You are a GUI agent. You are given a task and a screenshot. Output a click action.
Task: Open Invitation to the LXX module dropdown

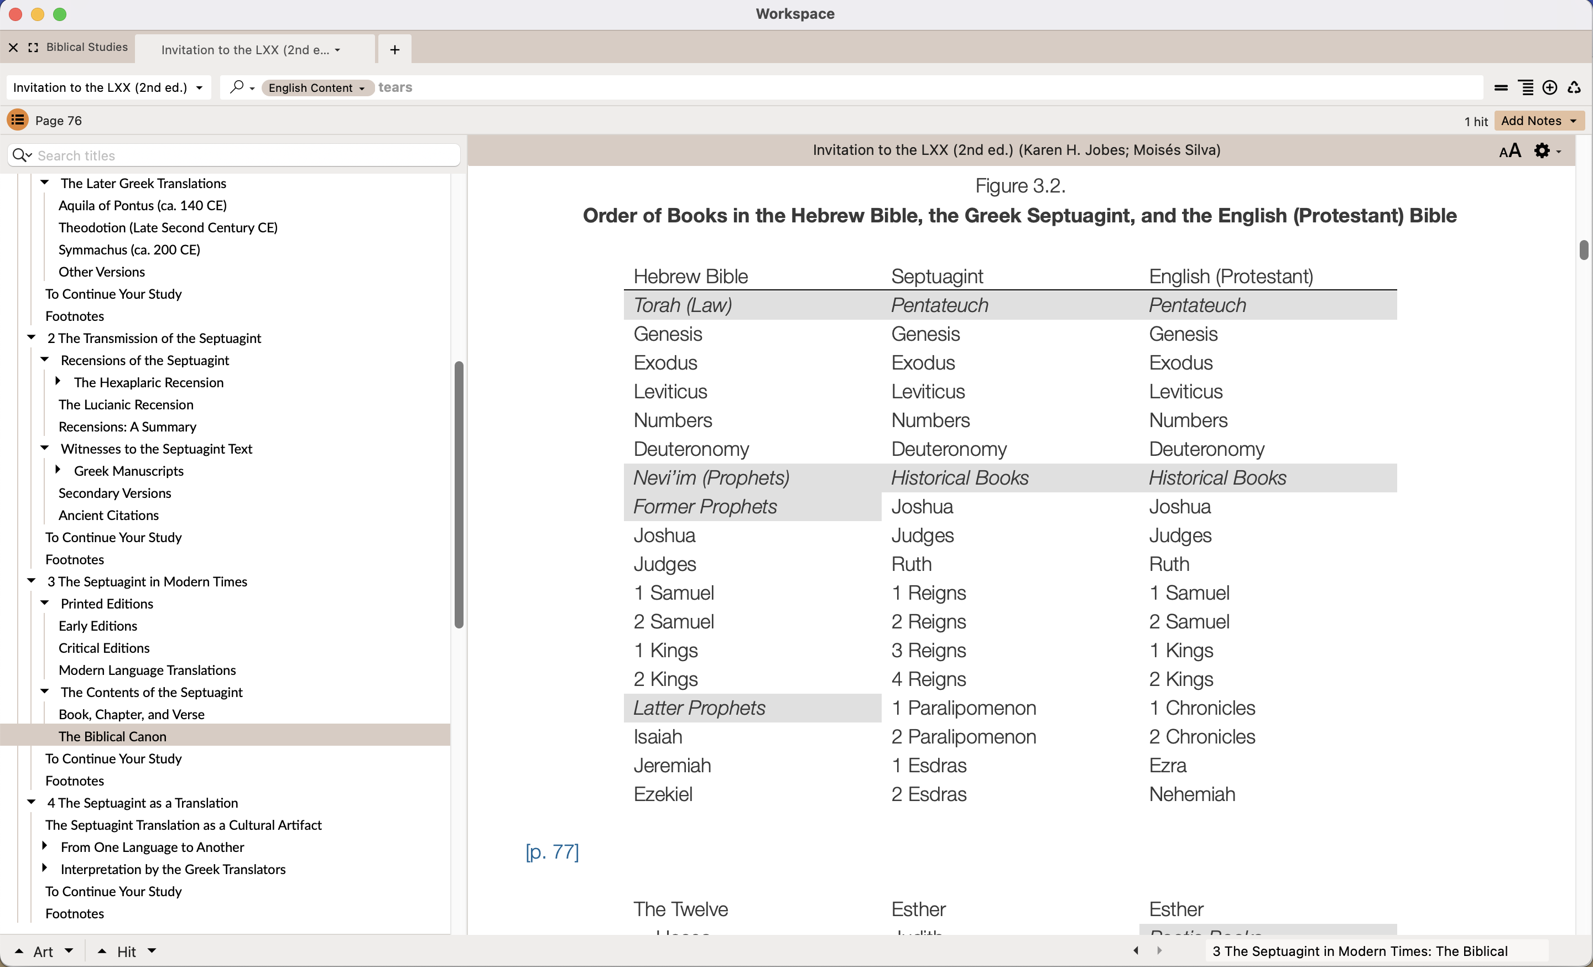(107, 87)
